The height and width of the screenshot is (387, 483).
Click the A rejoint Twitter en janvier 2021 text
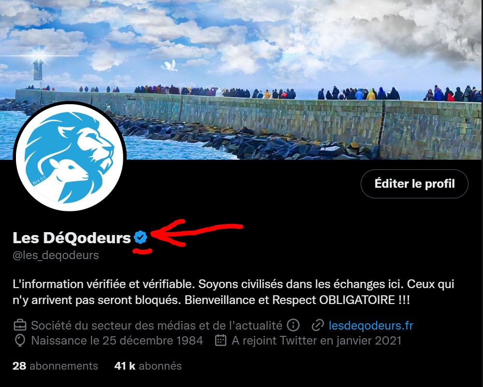click(317, 341)
